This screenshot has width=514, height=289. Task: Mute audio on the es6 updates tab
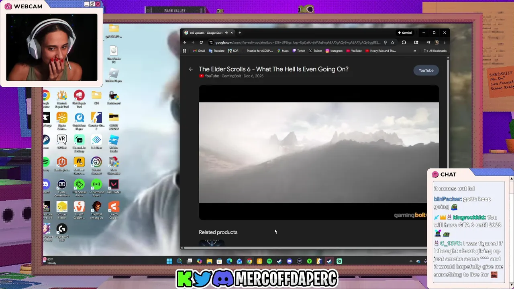[x=226, y=33]
